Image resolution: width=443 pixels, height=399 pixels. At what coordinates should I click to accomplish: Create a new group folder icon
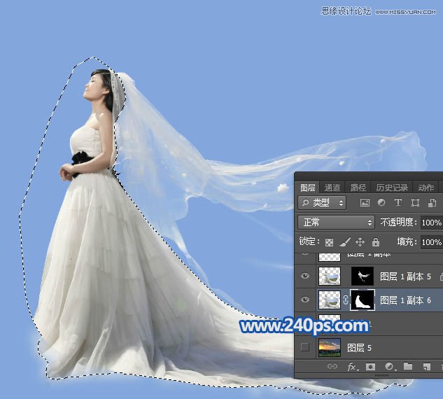(408, 366)
